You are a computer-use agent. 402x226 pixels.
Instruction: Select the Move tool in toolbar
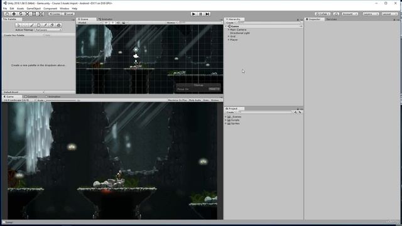click(x=14, y=14)
